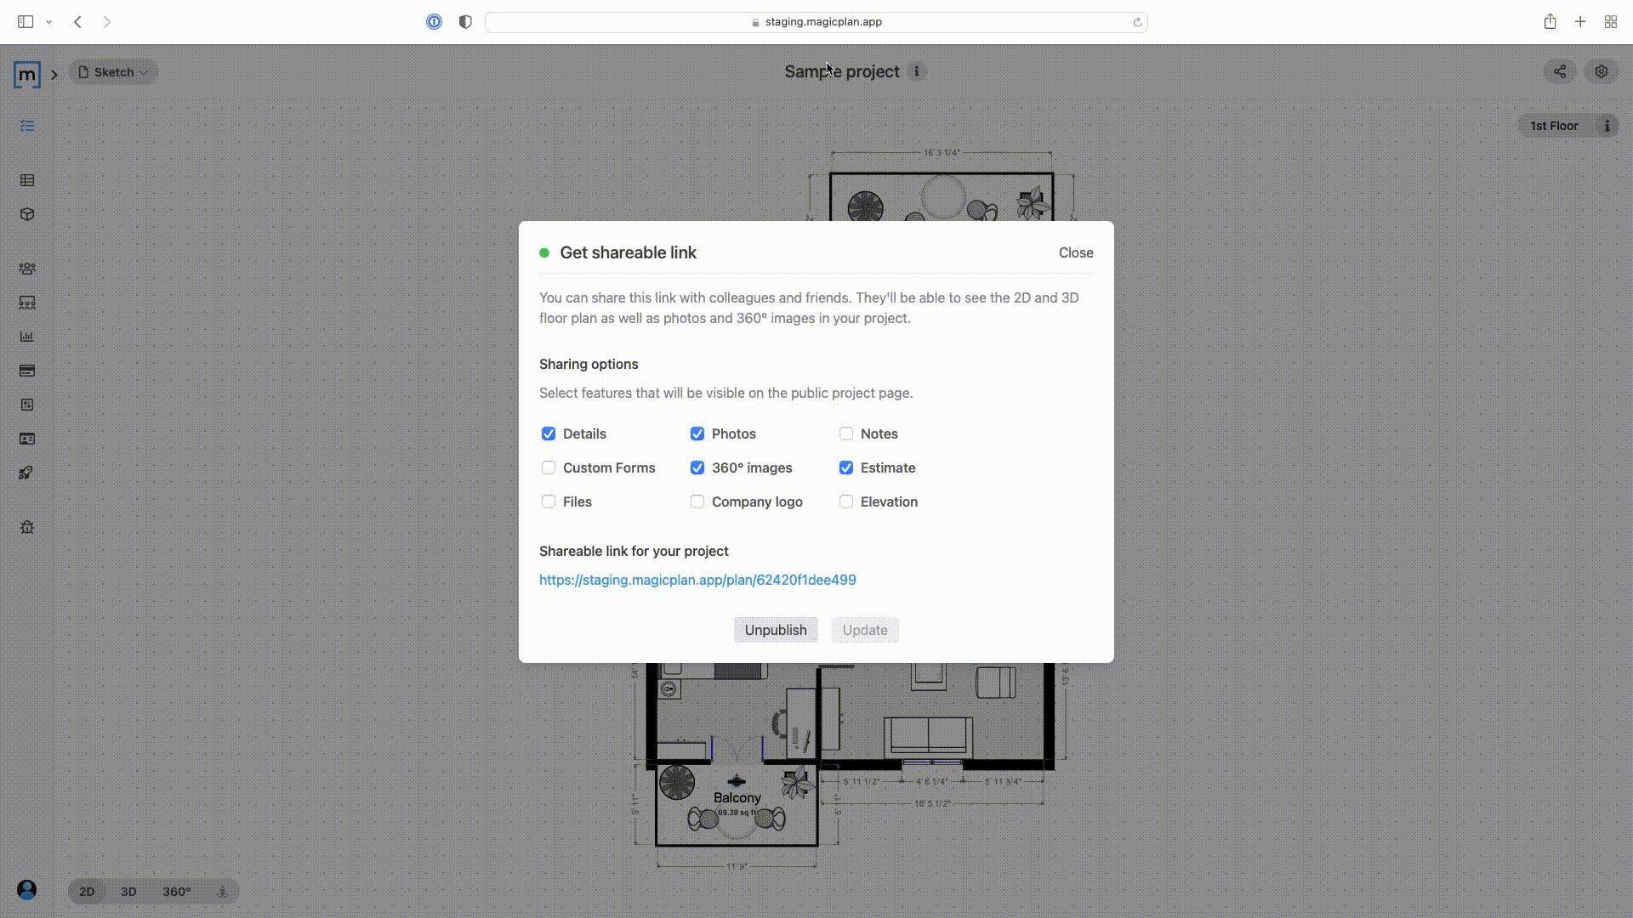Open the table list icon in the sidebar
1633x918 pixels.
click(x=27, y=180)
